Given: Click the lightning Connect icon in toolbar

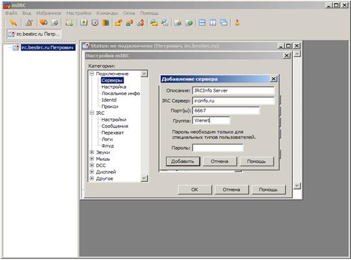Looking at the screenshot, I should (13, 23).
